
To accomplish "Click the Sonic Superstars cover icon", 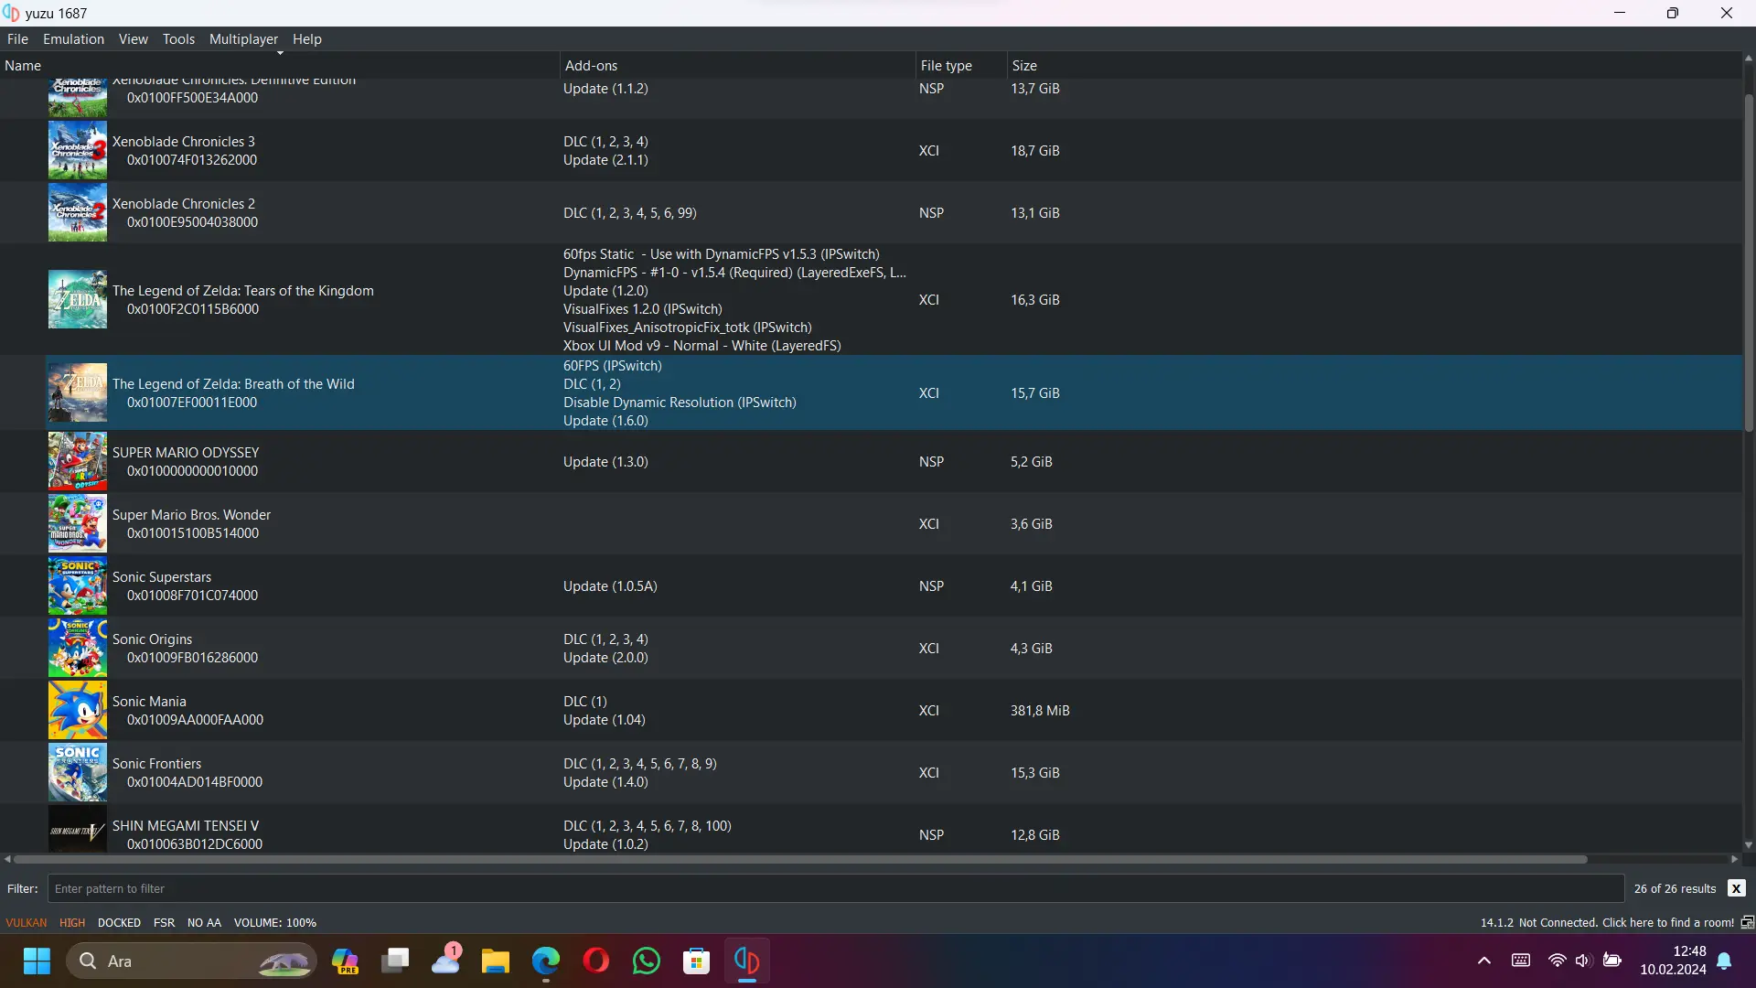I will point(78,585).
